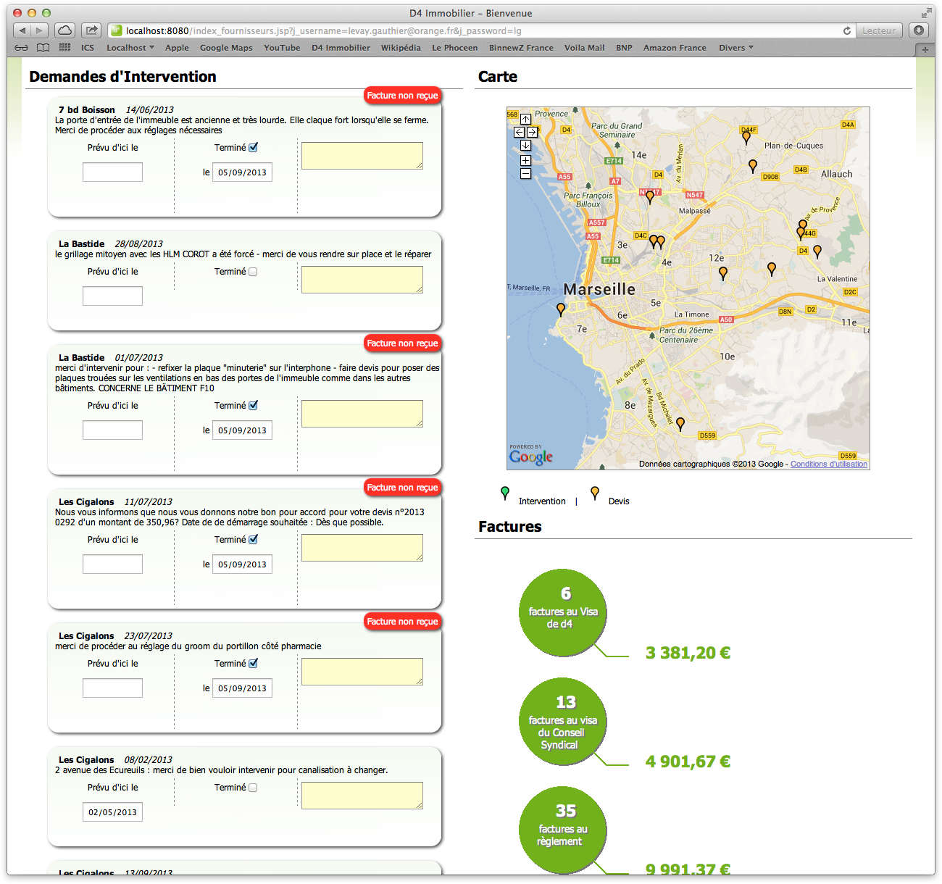Click the 05/09/2013 date field for Les Cigalons 11/07/2013
942x884 pixels.
tap(242, 564)
